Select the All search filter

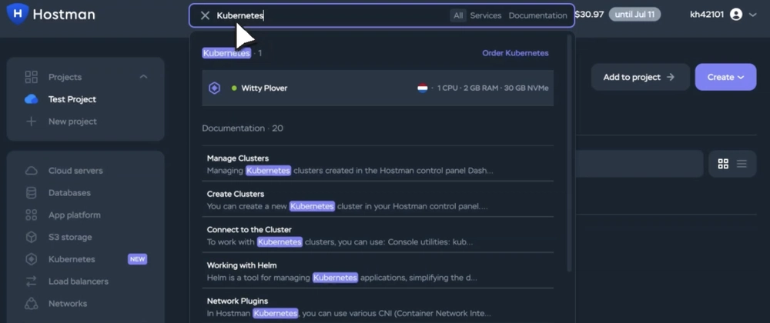point(458,15)
